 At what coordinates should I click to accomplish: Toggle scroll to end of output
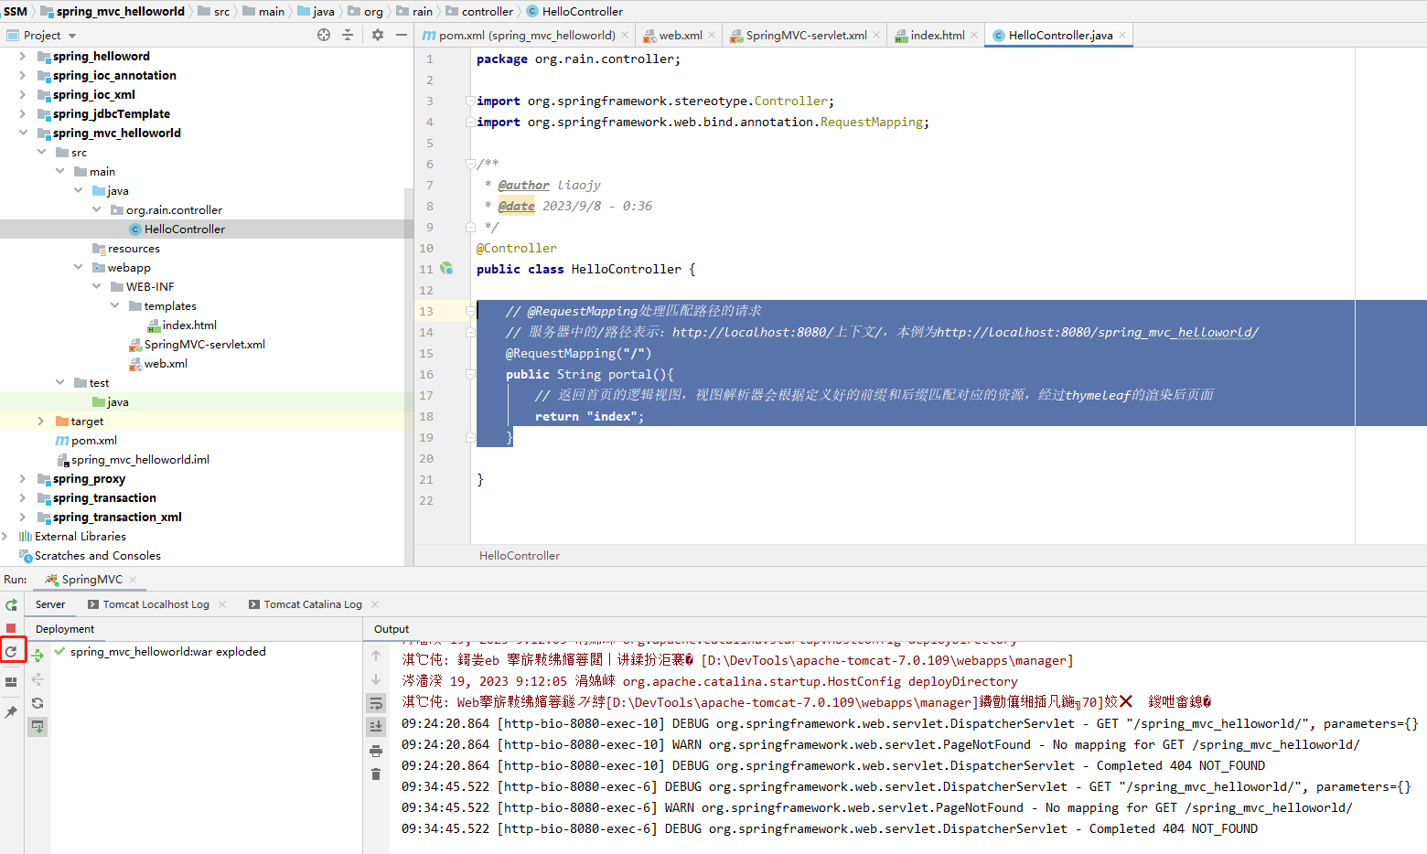[x=376, y=727]
